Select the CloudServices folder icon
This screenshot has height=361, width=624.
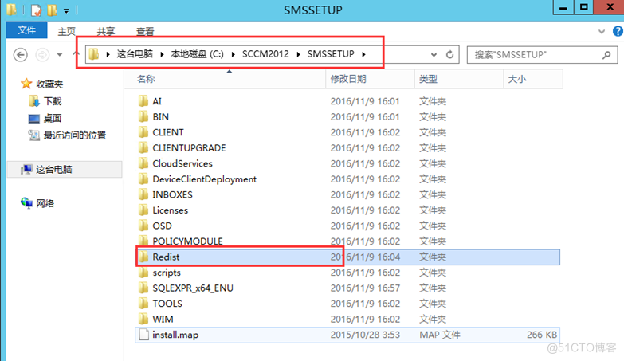pos(143,163)
